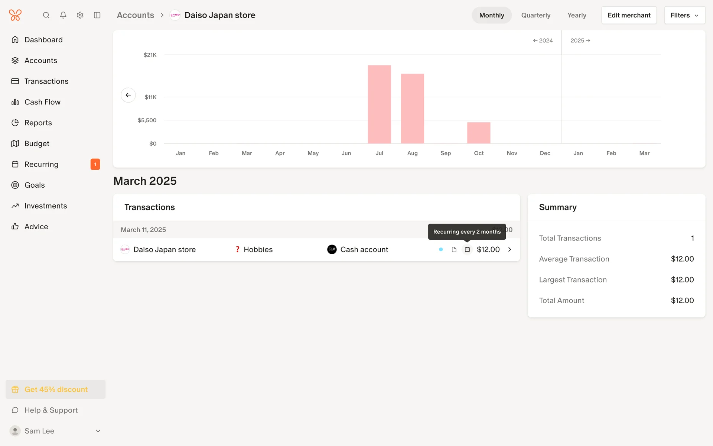Open the Filters dropdown
Image resolution: width=713 pixels, height=446 pixels.
pyautogui.click(x=684, y=15)
